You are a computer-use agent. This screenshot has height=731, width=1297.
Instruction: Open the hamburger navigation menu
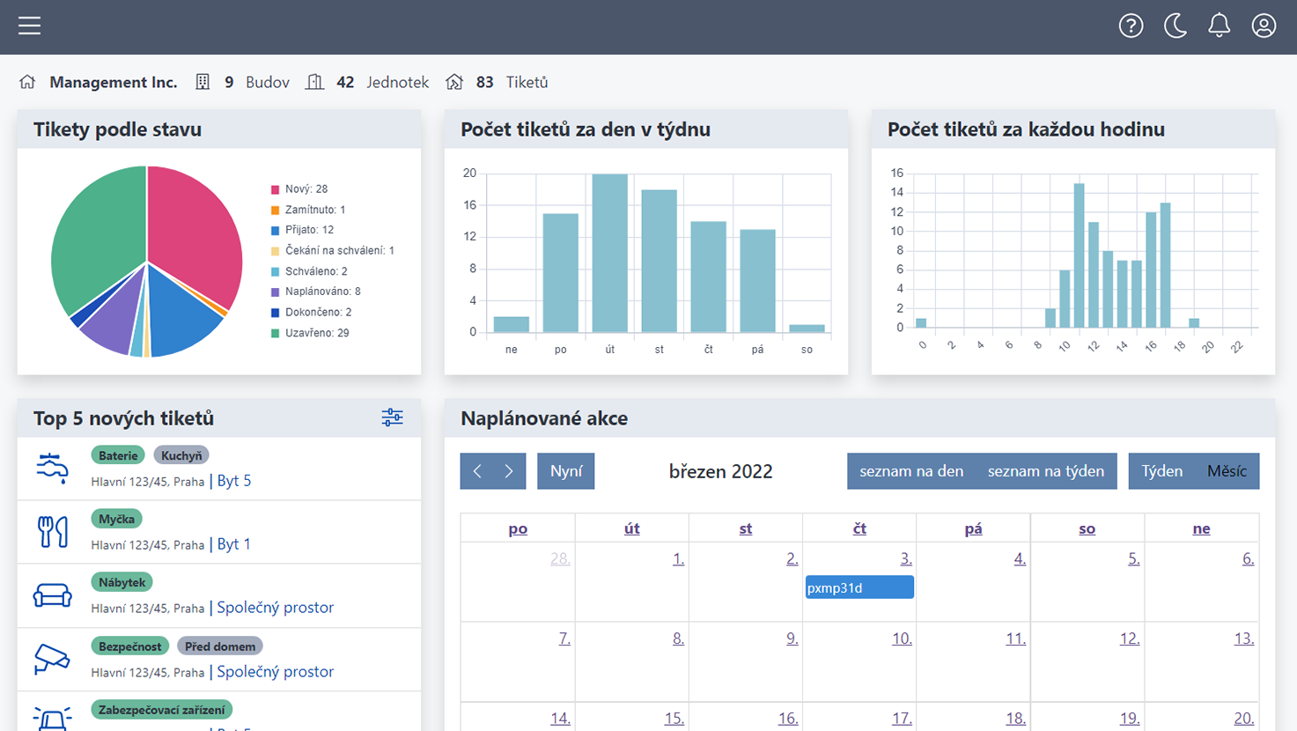29,26
